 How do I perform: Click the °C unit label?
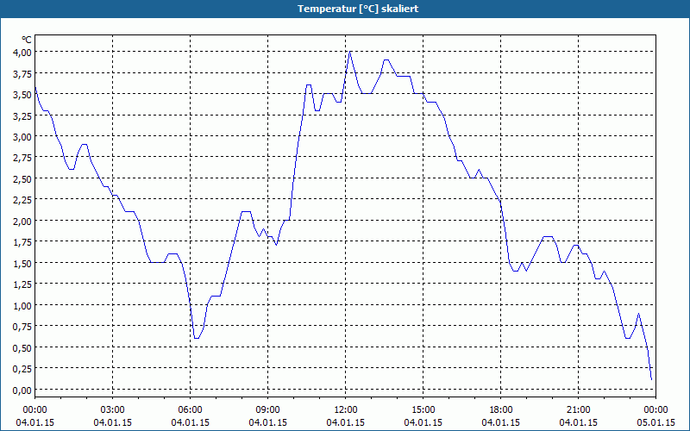27,40
